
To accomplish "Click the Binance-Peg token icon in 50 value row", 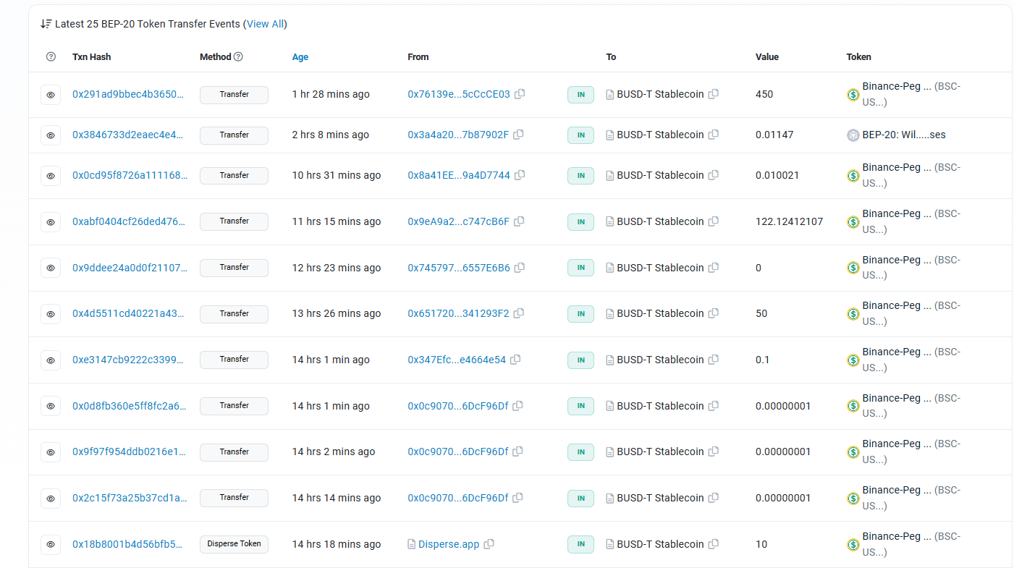I will coord(853,314).
